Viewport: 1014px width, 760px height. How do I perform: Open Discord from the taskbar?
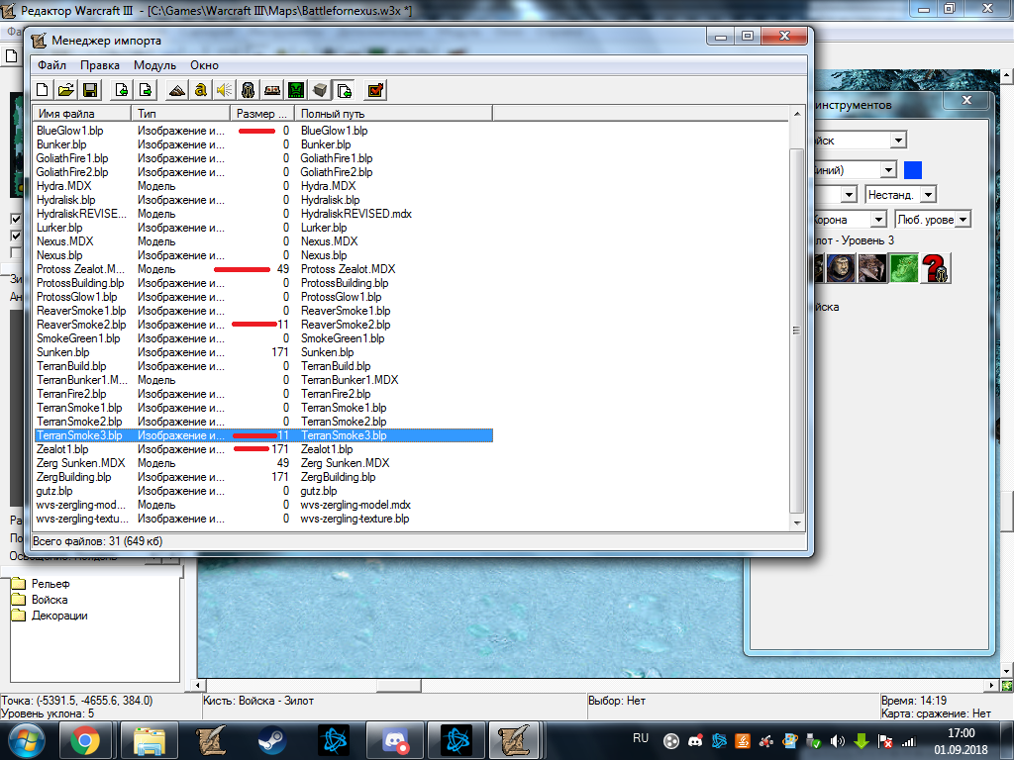point(394,740)
